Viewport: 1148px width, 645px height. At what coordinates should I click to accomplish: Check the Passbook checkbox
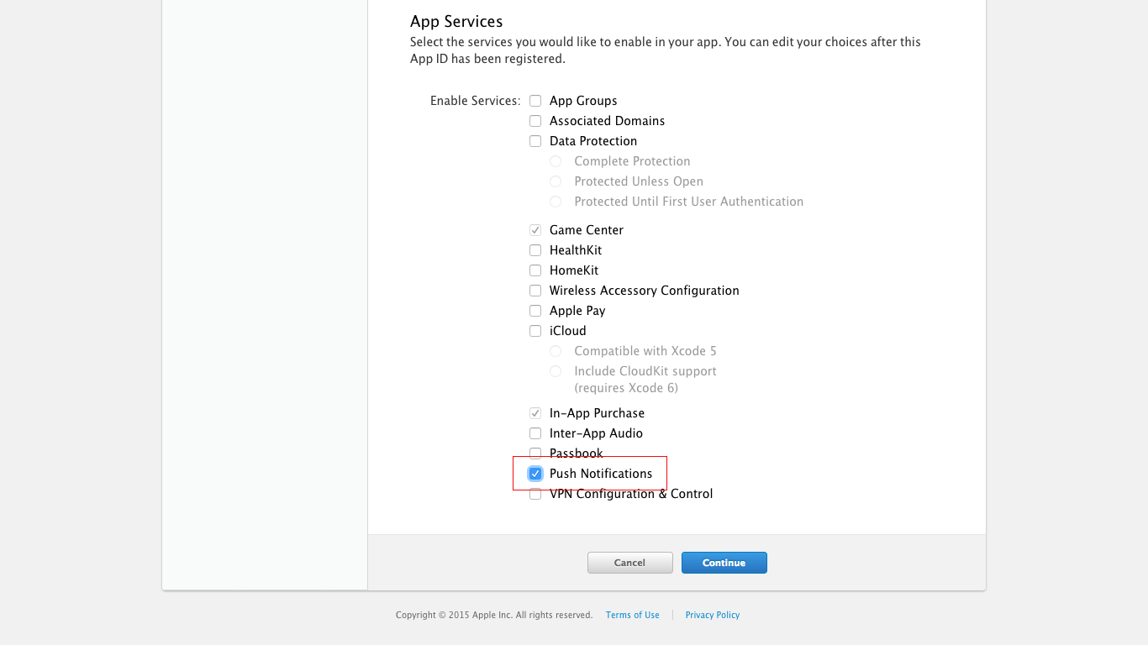pyautogui.click(x=535, y=453)
